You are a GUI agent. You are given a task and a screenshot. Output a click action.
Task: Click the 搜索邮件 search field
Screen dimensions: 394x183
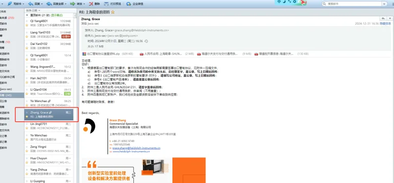tap(354, 4)
